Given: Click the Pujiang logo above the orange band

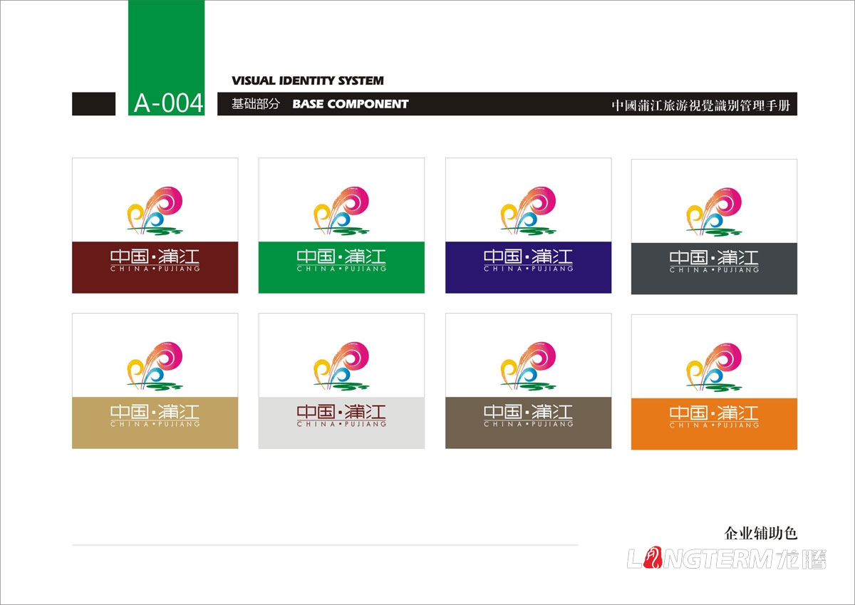Looking at the screenshot, I should tap(715, 366).
